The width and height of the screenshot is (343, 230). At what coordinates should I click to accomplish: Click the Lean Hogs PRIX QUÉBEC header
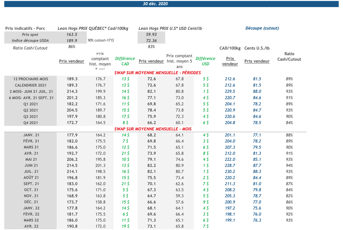pyautogui.click(x=93, y=28)
